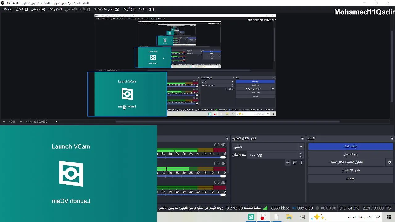
Task: Click the sparkle icon in search box
Action: (x=318, y=217)
